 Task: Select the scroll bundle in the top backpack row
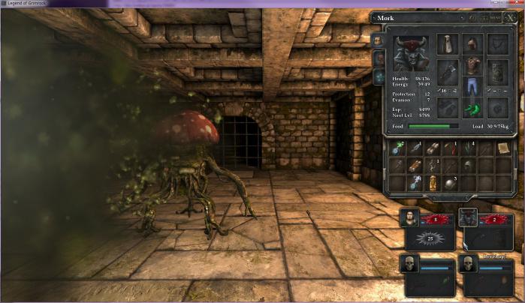(433, 148)
